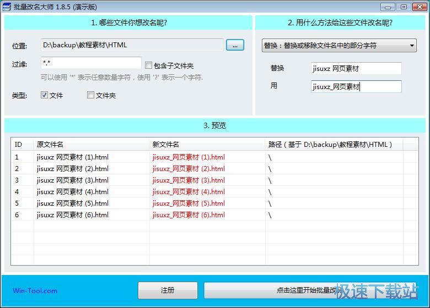Click new name 'jisuxz_网页素材 (1).html'

[189, 157]
